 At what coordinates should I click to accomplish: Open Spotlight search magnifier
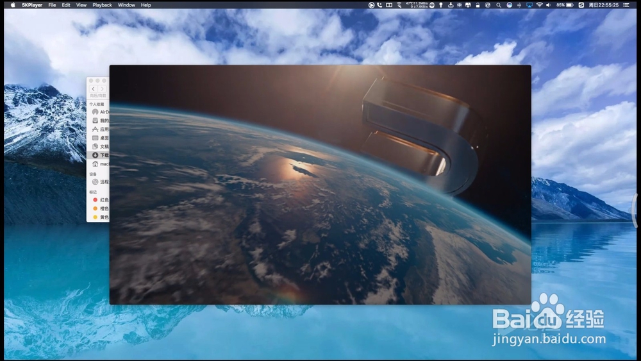pos(499,5)
